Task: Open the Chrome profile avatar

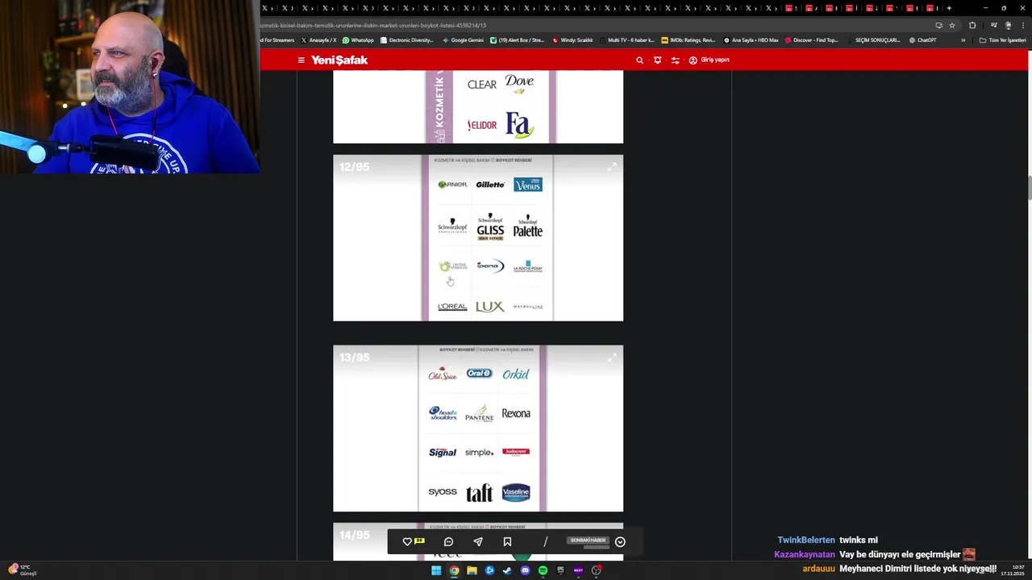Action: coord(1008,25)
